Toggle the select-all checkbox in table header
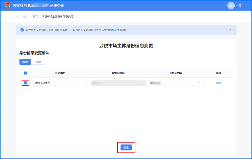252x159 pixels. [26, 73]
